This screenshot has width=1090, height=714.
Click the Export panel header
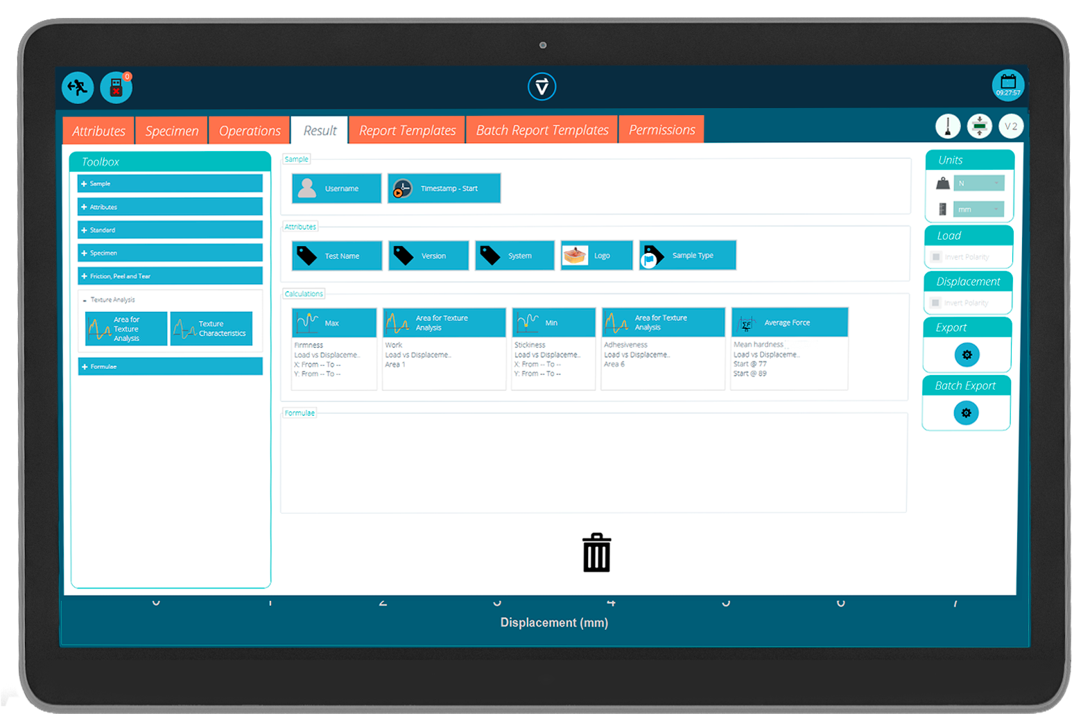click(x=967, y=327)
